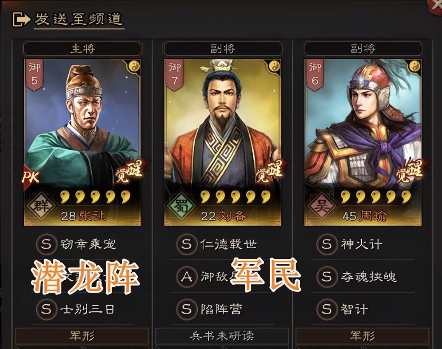Screen dimensions: 442x349
Task: Click the PK badge on 张让 card
Action: coord(30,177)
